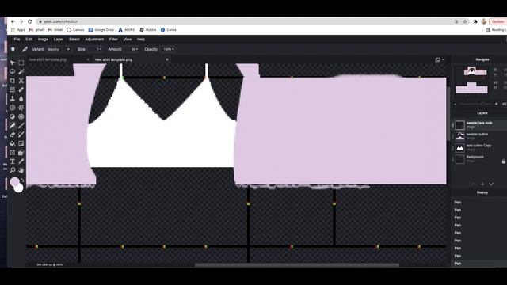Select the Zoom magnifier tool
The height and width of the screenshot is (285, 507).
pyautogui.click(x=13, y=170)
